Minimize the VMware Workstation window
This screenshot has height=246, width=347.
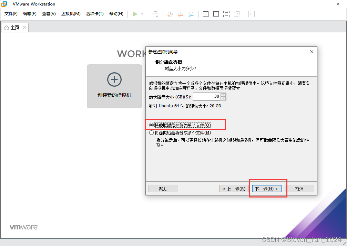306,4
